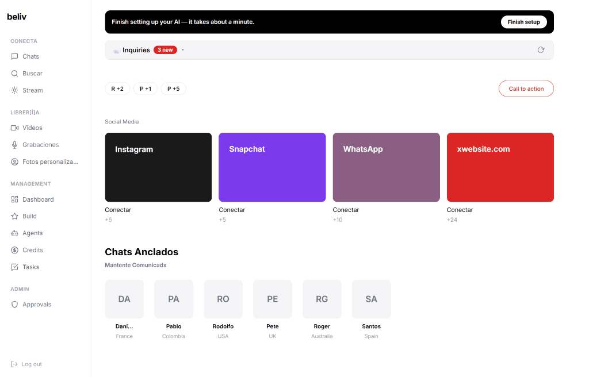Click the Colombia country label

click(174, 336)
